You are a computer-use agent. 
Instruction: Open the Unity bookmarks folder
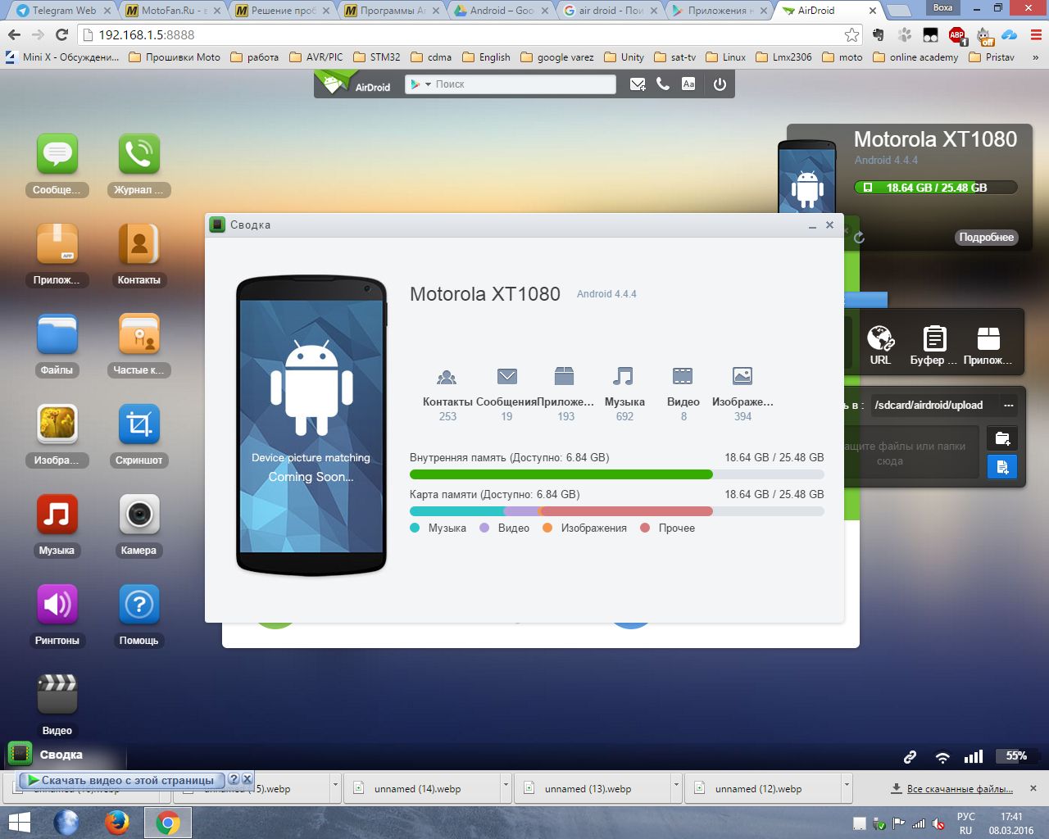click(x=624, y=57)
